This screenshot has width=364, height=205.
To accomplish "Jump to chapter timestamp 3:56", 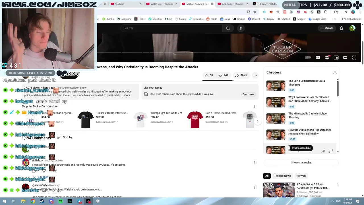I will pyautogui.click(x=292, y=107).
